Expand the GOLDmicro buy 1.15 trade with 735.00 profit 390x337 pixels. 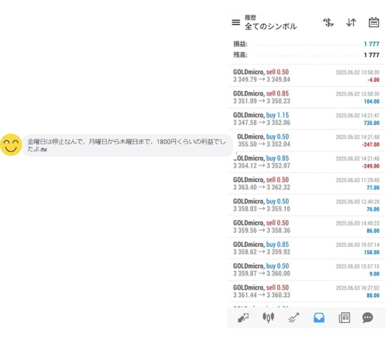point(306,119)
